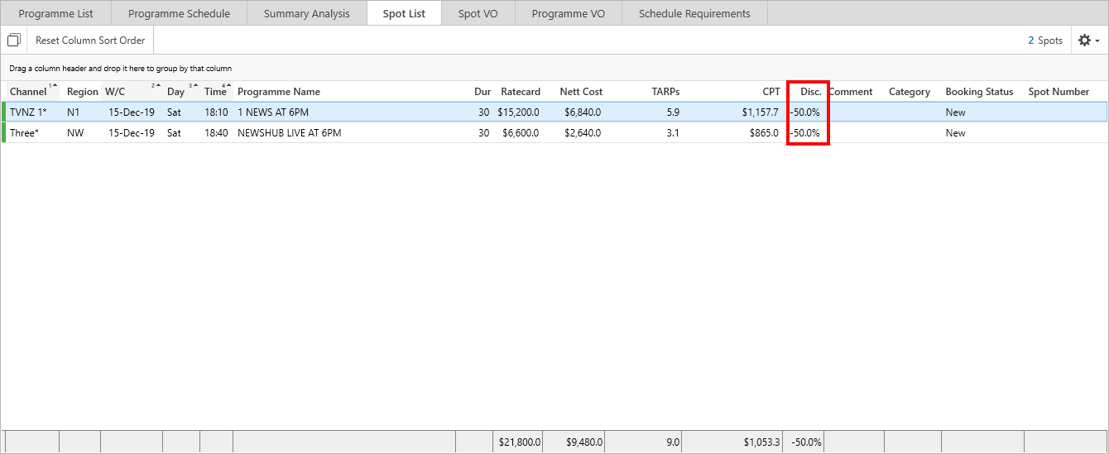
Task: Select the TVNZ 1* channel cell
Action: point(28,112)
